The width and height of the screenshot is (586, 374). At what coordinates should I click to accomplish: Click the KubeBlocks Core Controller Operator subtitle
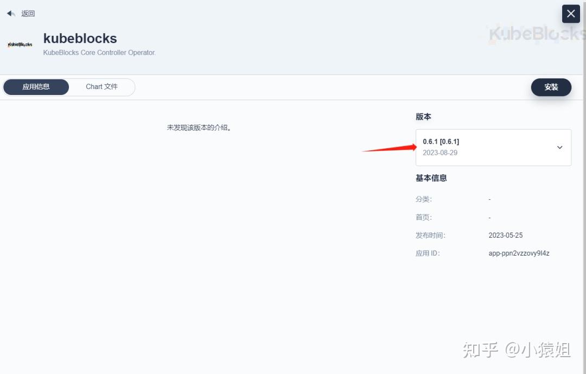[99, 53]
